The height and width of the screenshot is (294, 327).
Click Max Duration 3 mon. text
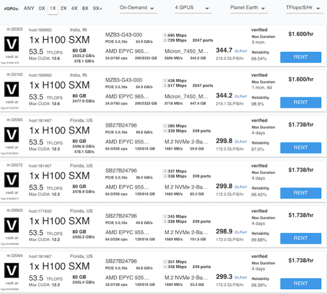click(258, 43)
